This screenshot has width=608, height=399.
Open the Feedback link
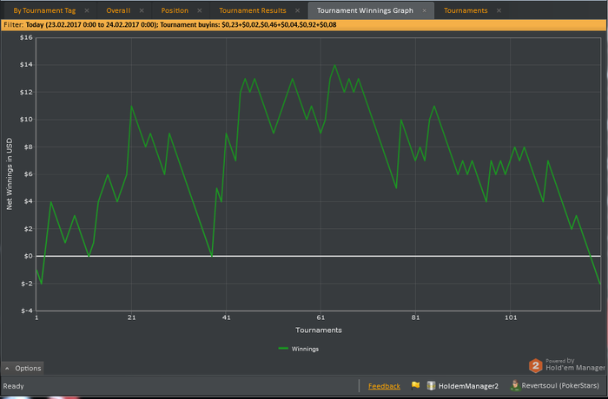(384, 386)
